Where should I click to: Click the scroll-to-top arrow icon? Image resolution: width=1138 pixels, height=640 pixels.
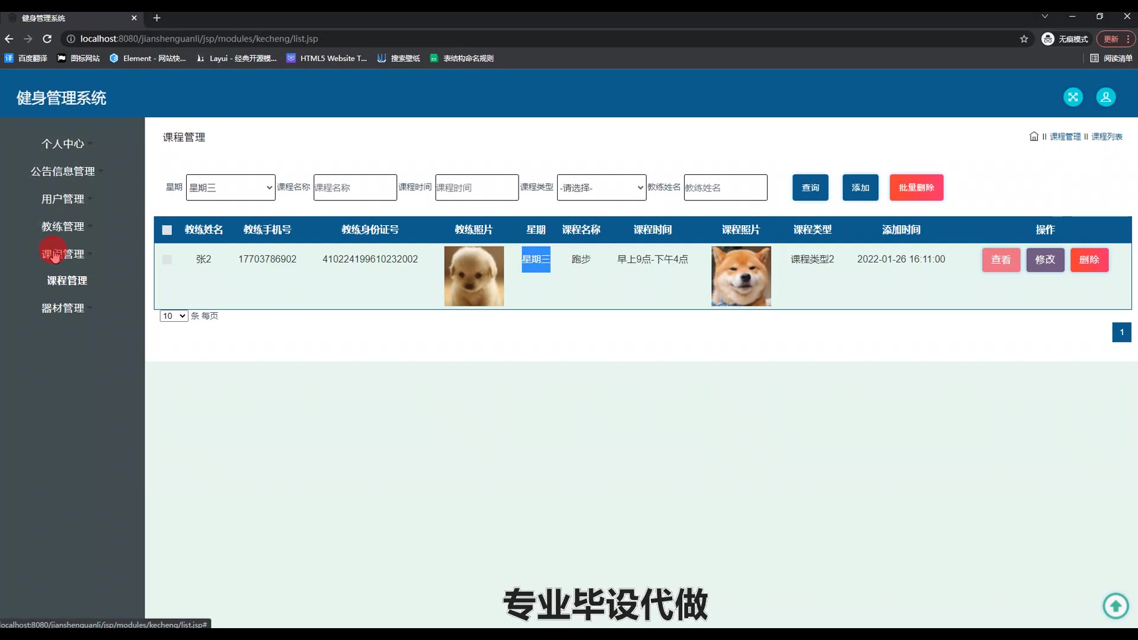[1115, 606]
